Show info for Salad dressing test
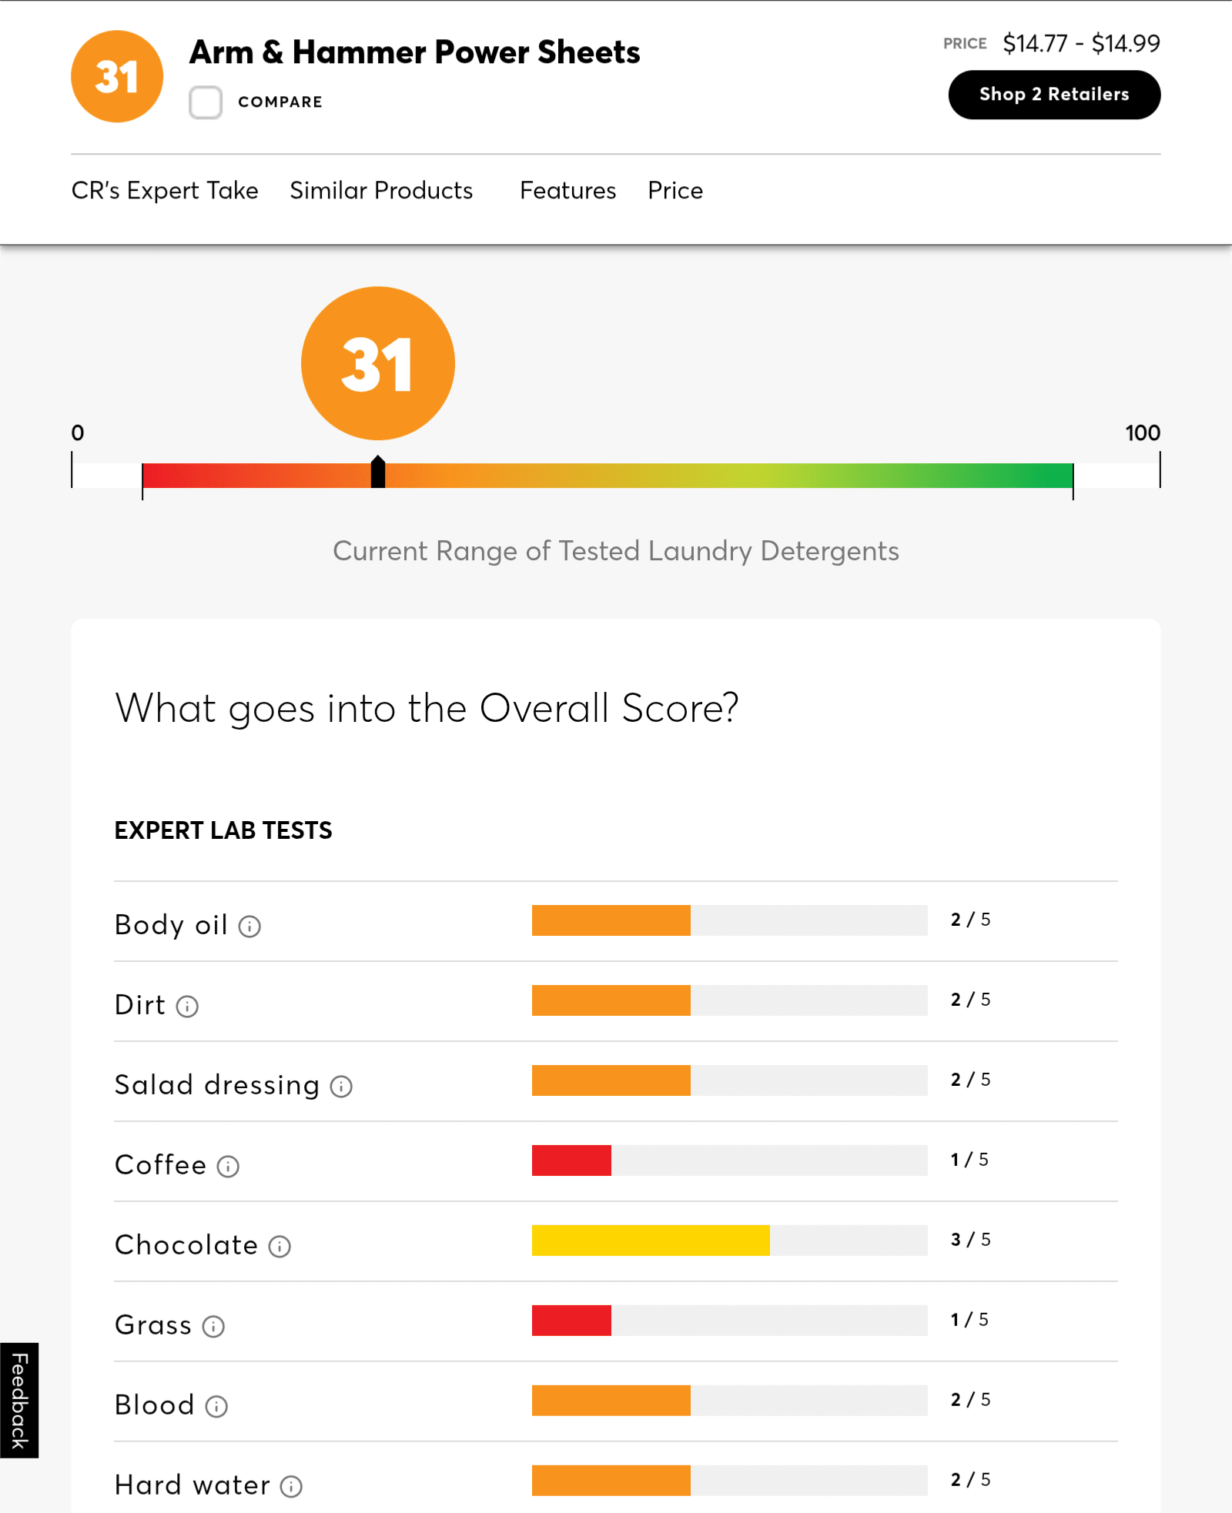This screenshot has width=1232, height=1513. tap(341, 1086)
